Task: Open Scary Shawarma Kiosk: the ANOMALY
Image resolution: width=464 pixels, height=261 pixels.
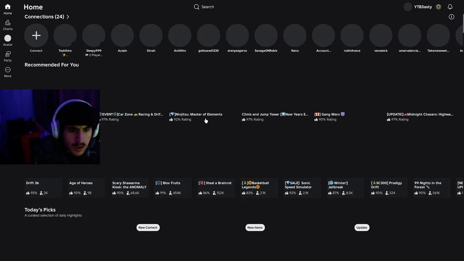Action: 130,188
